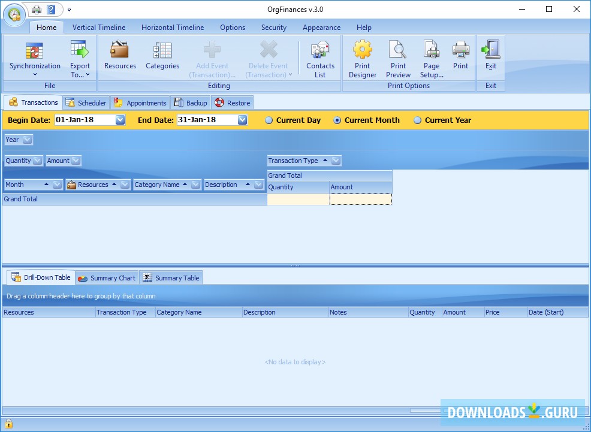Open the Help ribbon tab

click(364, 28)
